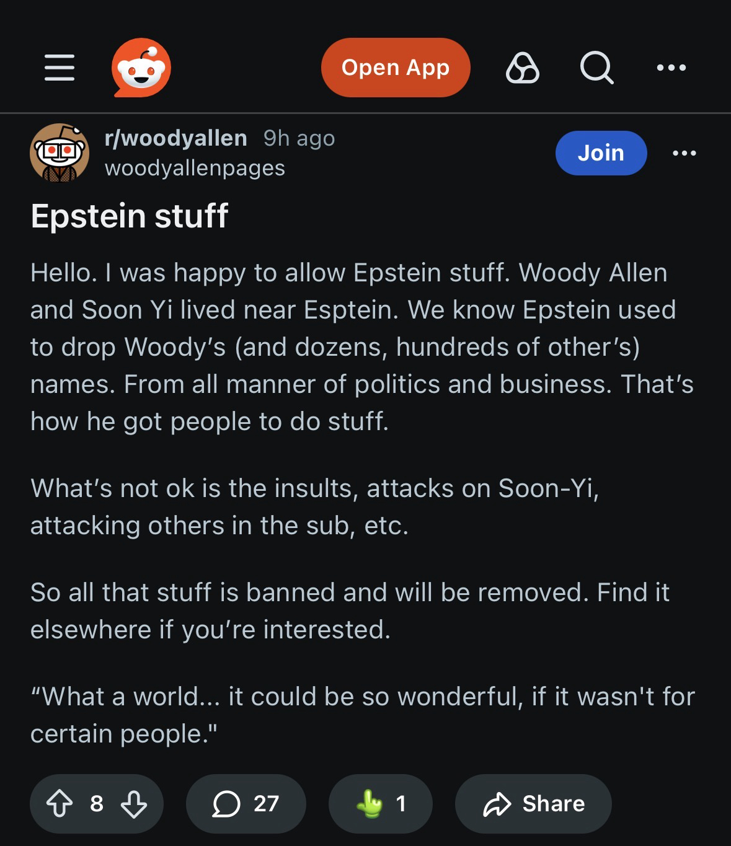Viewport: 731px width, 846px height.
Task: Open the 27 comments
Action: (246, 804)
